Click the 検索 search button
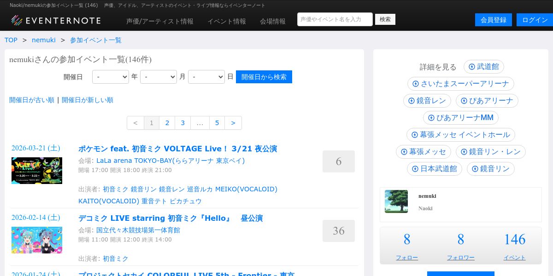 pos(385,19)
